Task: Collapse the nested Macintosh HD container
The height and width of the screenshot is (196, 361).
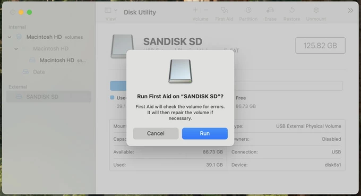Action: point(16,48)
